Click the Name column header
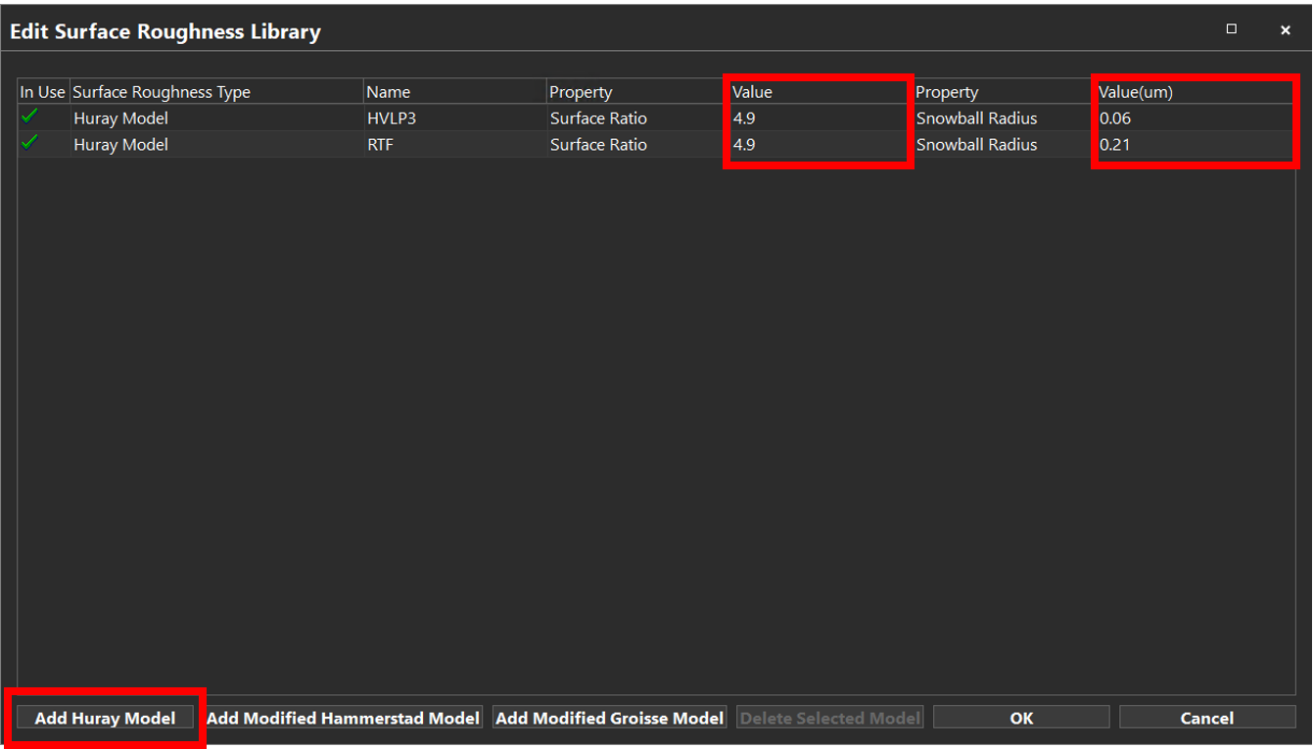This screenshot has height=749, width=1314. tap(455, 92)
